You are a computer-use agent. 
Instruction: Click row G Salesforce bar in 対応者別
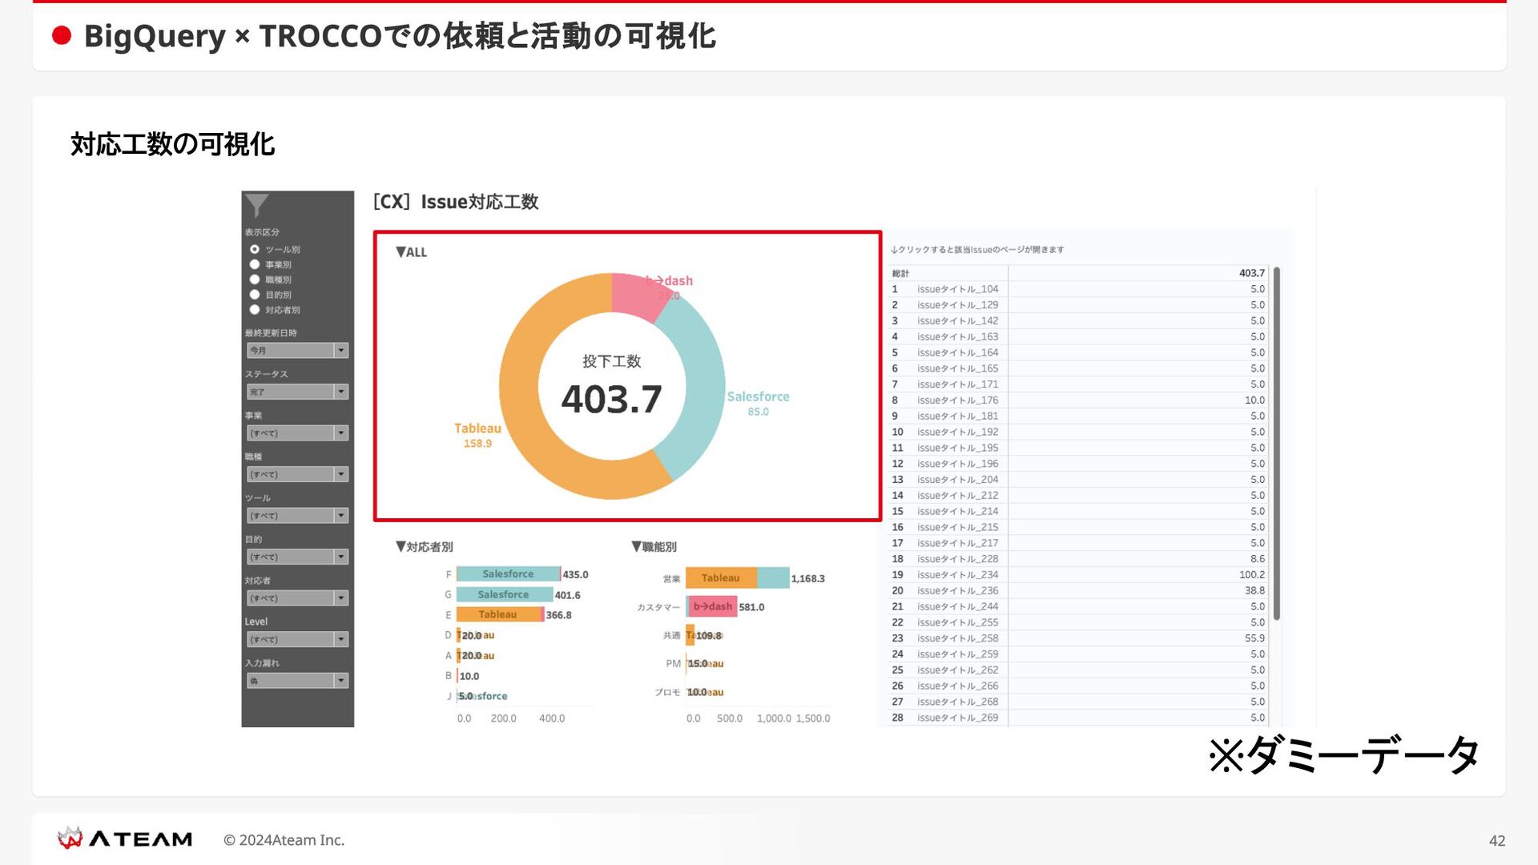tap(504, 594)
